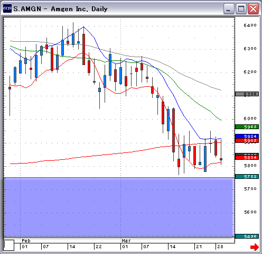Click the blue 5924 price label
This screenshot has width=262, height=254.
(247, 136)
